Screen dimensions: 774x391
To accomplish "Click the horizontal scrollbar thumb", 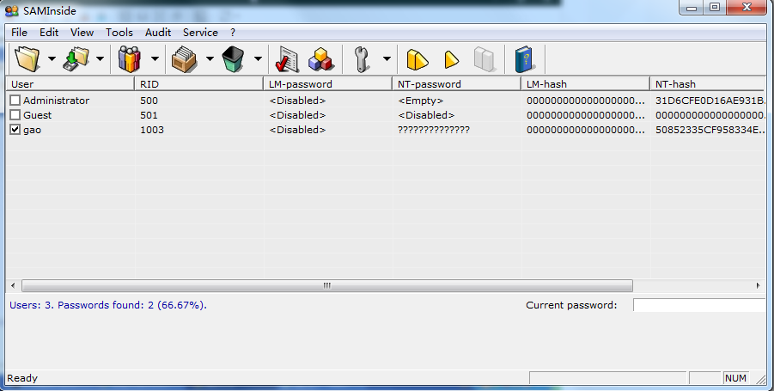I will tap(327, 285).
